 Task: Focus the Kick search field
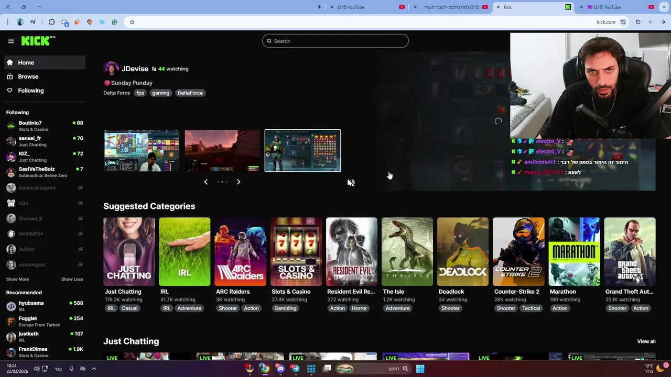tap(335, 41)
